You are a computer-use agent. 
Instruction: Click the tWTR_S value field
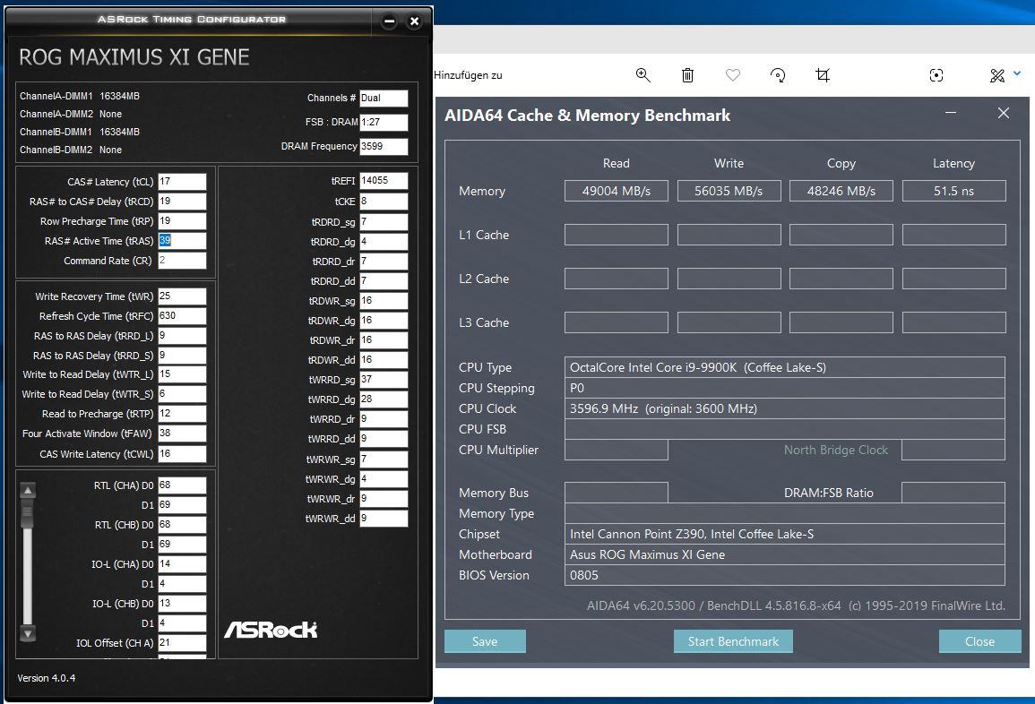point(182,394)
